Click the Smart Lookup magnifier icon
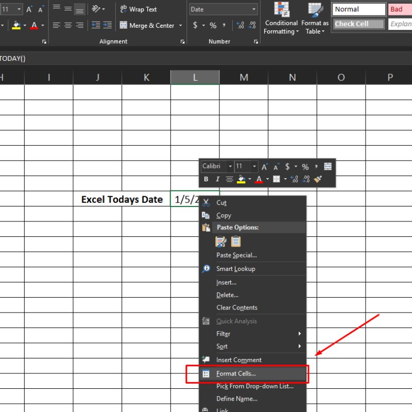The width and height of the screenshot is (412, 412). [206, 268]
